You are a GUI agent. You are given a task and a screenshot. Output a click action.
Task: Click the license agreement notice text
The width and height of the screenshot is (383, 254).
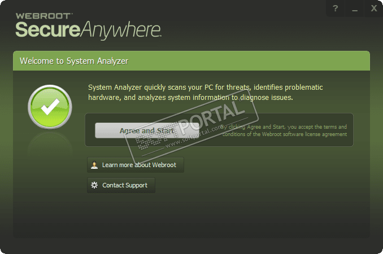pos(284,130)
